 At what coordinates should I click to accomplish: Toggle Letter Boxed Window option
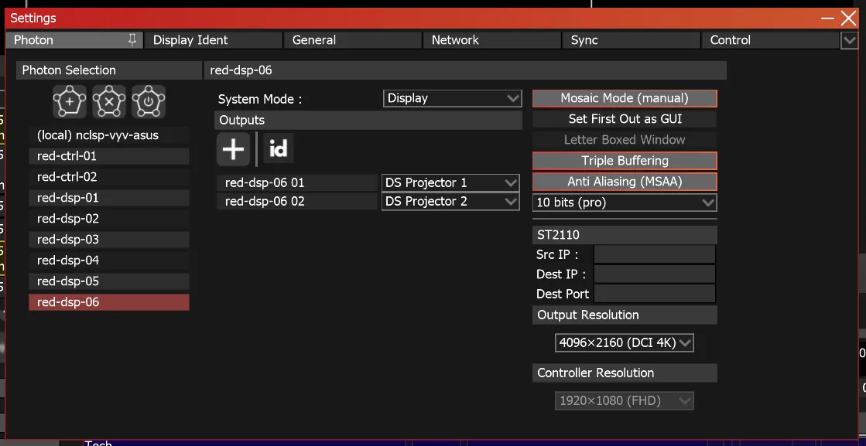click(625, 140)
